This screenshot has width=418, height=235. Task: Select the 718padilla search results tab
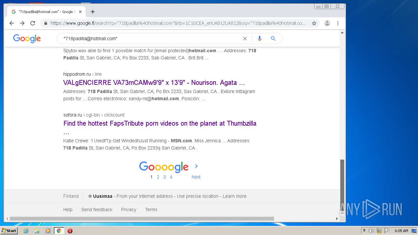[47, 12]
